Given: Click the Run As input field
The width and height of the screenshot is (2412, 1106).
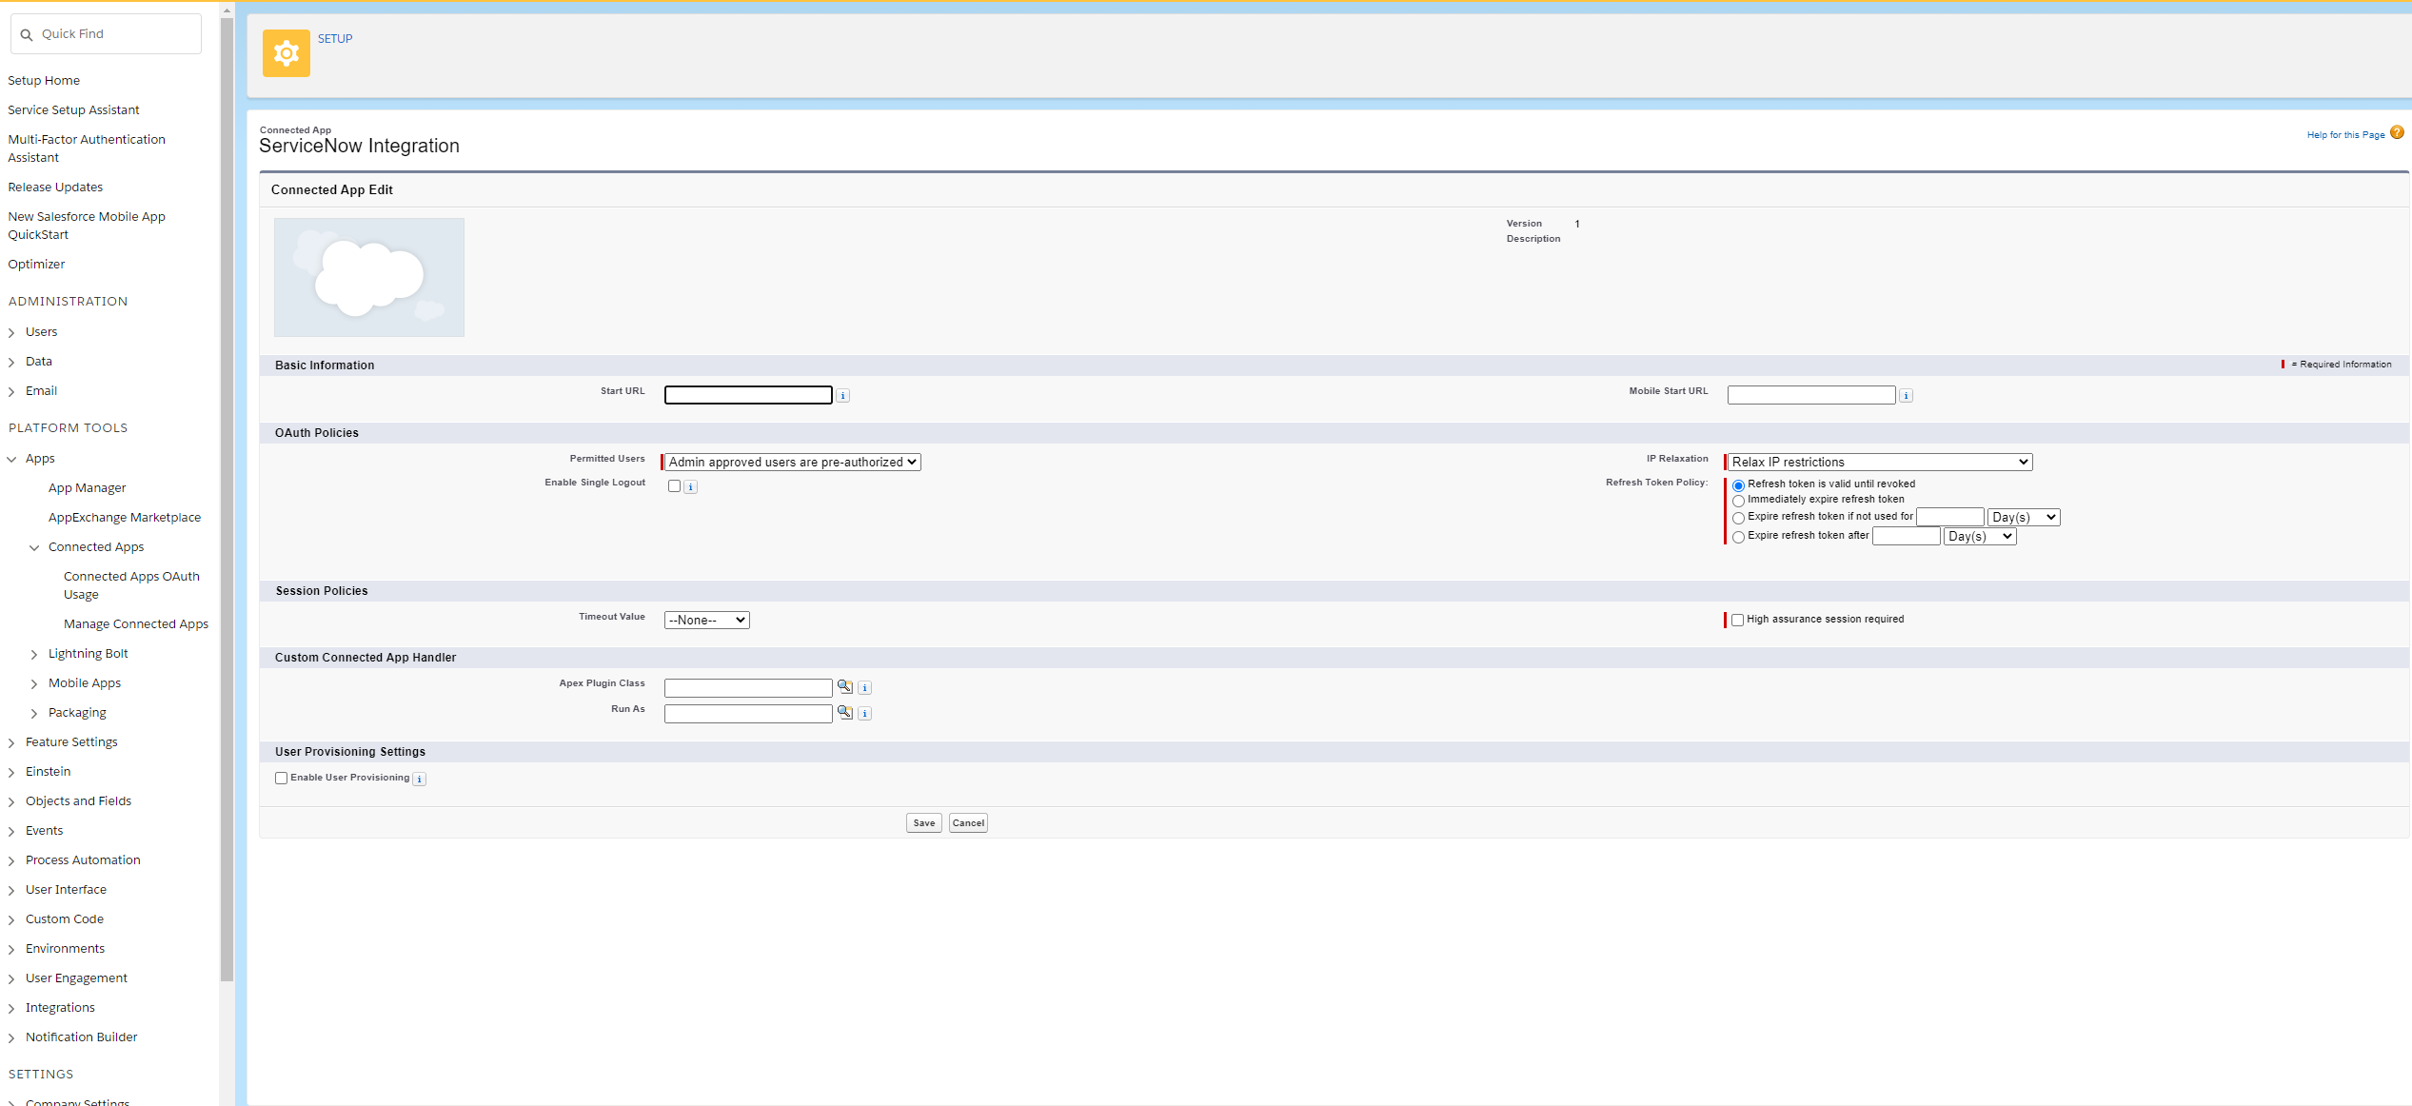Looking at the screenshot, I should tap(748, 714).
